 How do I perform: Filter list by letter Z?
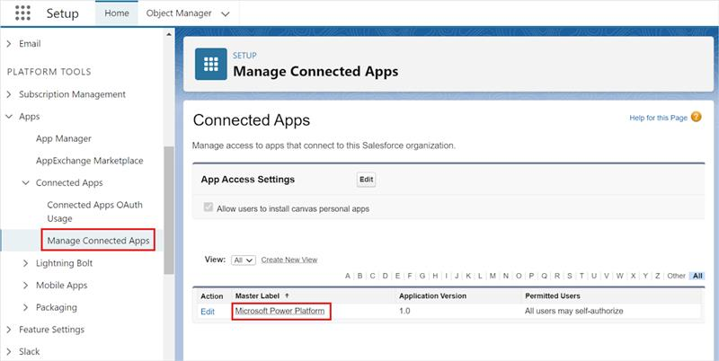[658, 276]
